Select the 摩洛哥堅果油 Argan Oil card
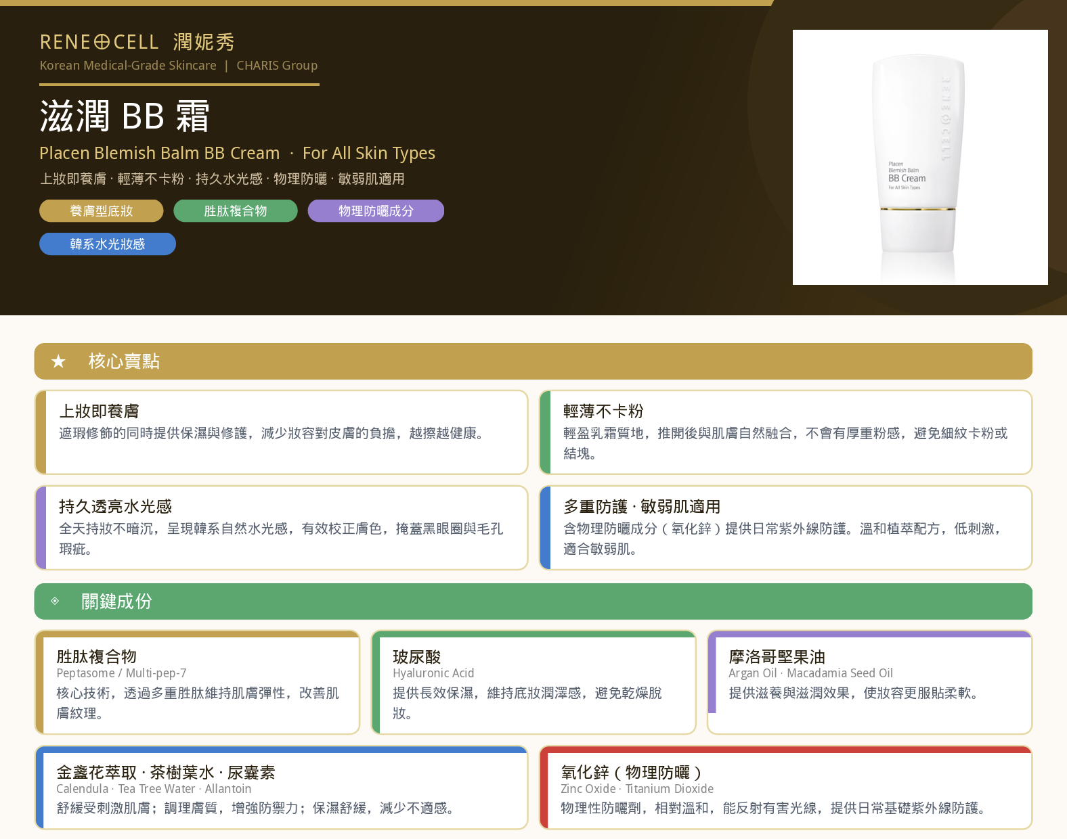The height and width of the screenshot is (839, 1067). tap(869, 682)
